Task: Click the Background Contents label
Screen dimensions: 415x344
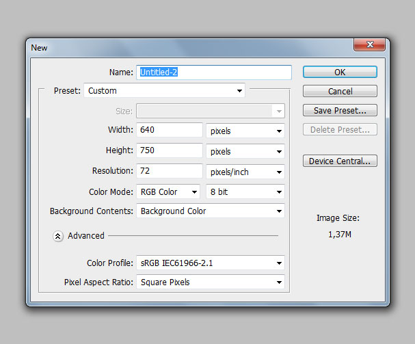Action: (x=92, y=211)
